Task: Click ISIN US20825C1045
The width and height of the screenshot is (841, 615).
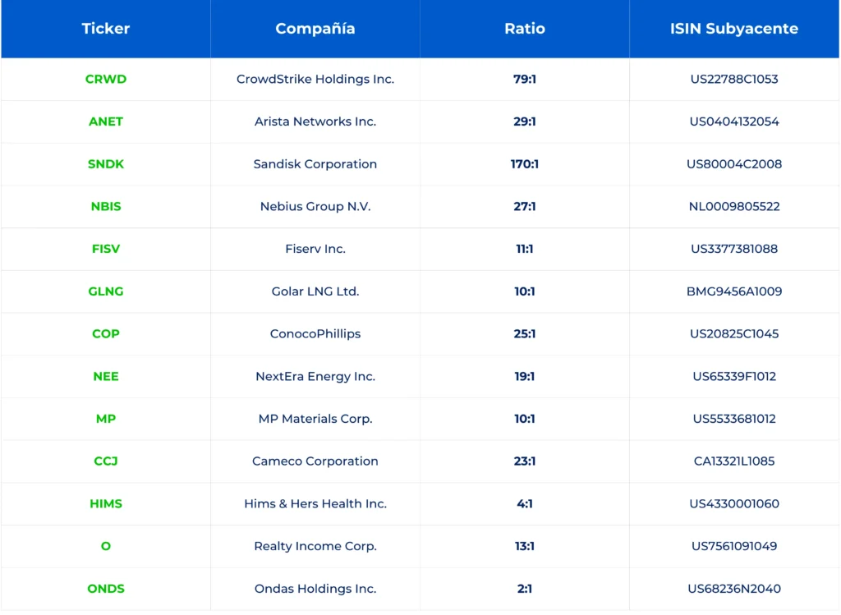Action: click(x=734, y=333)
